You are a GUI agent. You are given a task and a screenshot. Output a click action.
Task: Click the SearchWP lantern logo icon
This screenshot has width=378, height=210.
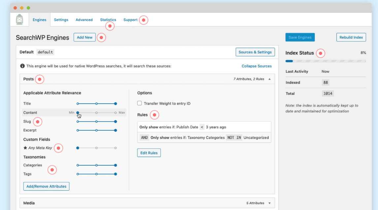pos(19,20)
